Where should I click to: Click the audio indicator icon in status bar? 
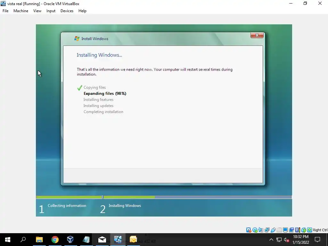coord(261,230)
